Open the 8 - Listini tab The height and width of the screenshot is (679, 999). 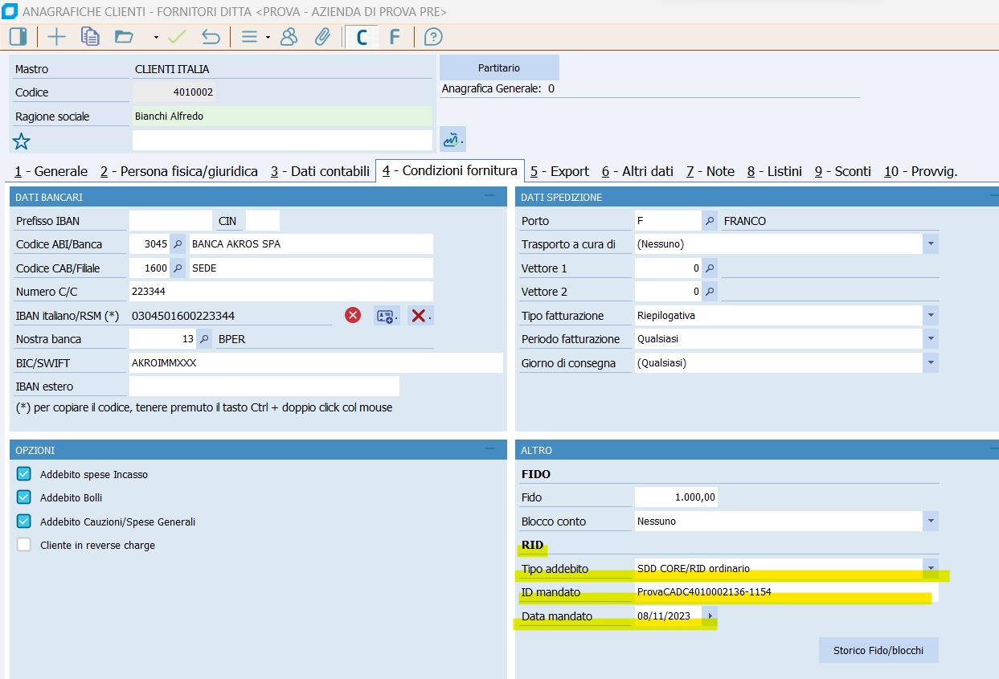(x=774, y=171)
